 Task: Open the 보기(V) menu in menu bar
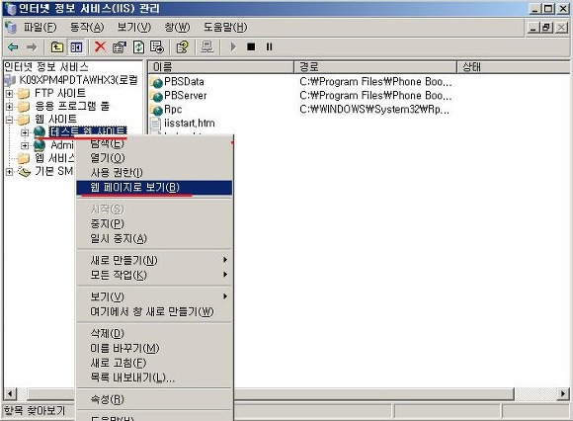(x=133, y=28)
